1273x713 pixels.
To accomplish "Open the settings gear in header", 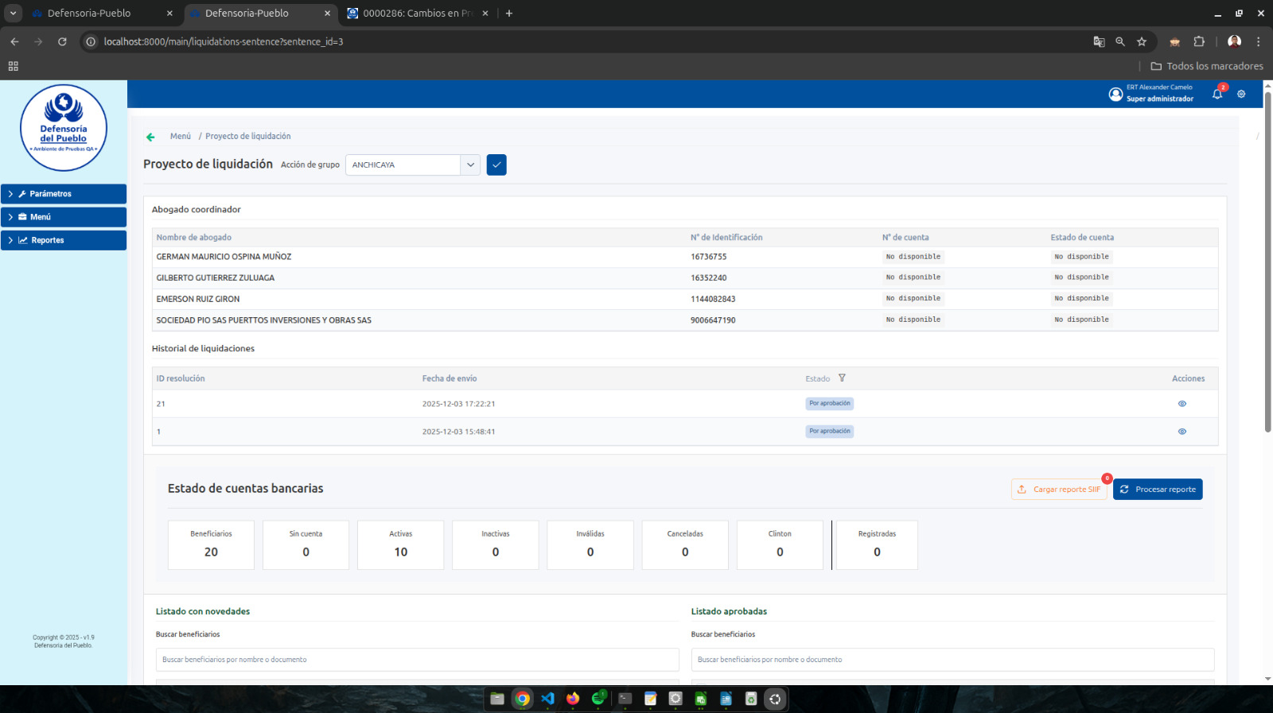I will [1241, 94].
